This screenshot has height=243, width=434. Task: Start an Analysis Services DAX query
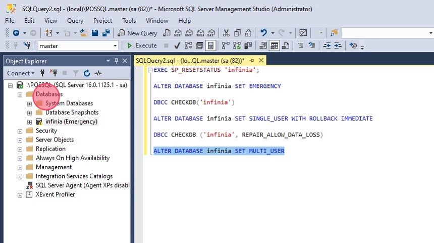211,33
